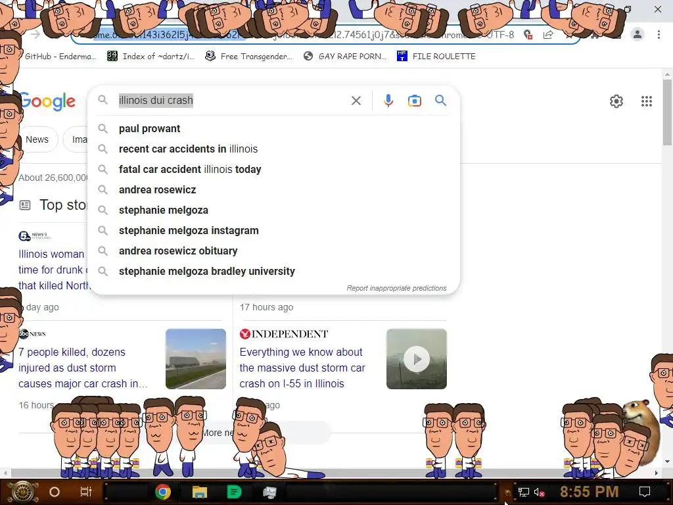Viewport: 673px width, 505px height.
Task: Open Cortana circle search on taskbar
Action: 55,492
